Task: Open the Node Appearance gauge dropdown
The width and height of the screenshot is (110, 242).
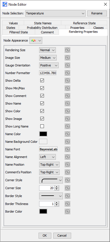Action: pyautogui.click(x=36, y=41)
